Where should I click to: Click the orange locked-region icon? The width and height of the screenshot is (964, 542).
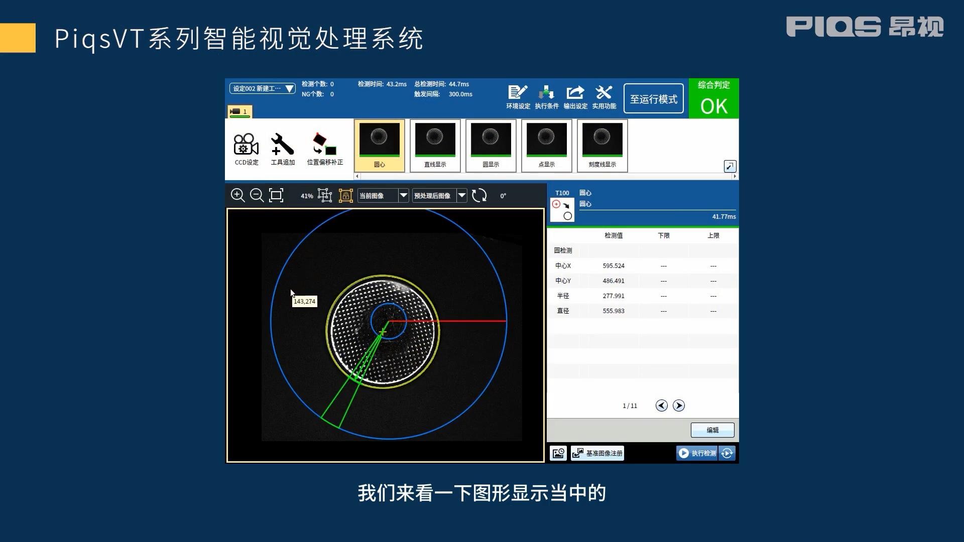[345, 195]
